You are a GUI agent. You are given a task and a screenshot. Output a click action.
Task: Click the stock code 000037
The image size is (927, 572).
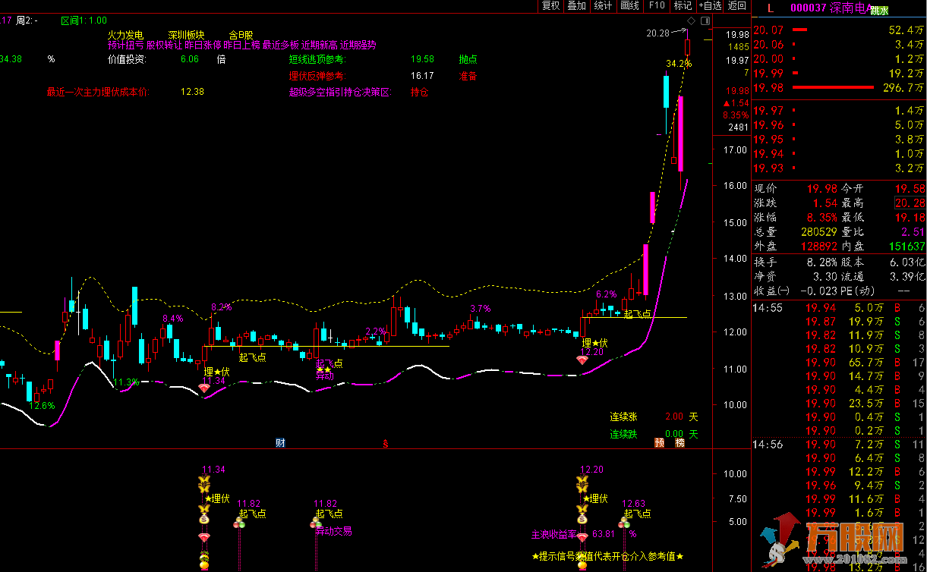809,9
